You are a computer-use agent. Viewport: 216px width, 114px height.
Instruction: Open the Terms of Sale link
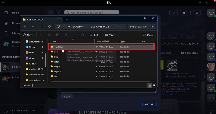[189, 86]
